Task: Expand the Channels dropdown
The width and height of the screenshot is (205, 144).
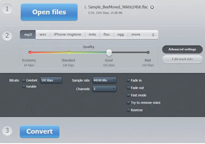Action: pyautogui.click(x=104, y=89)
